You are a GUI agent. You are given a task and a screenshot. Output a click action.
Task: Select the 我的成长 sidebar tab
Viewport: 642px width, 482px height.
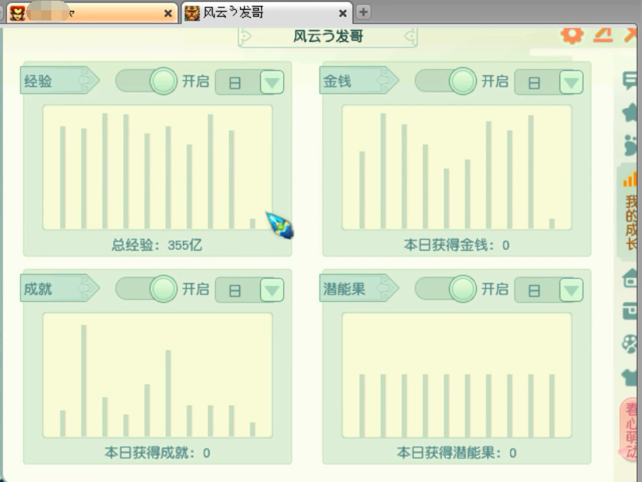tap(629, 213)
